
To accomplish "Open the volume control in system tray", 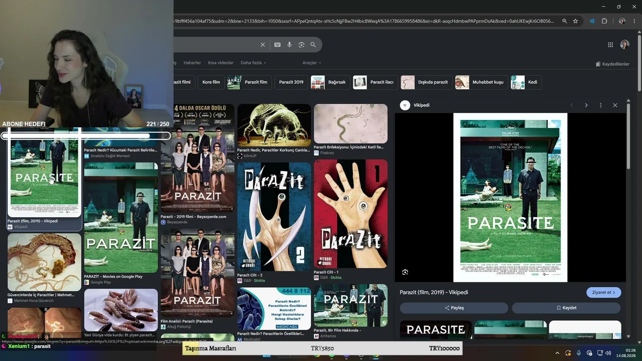I will [x=608, y=353].
